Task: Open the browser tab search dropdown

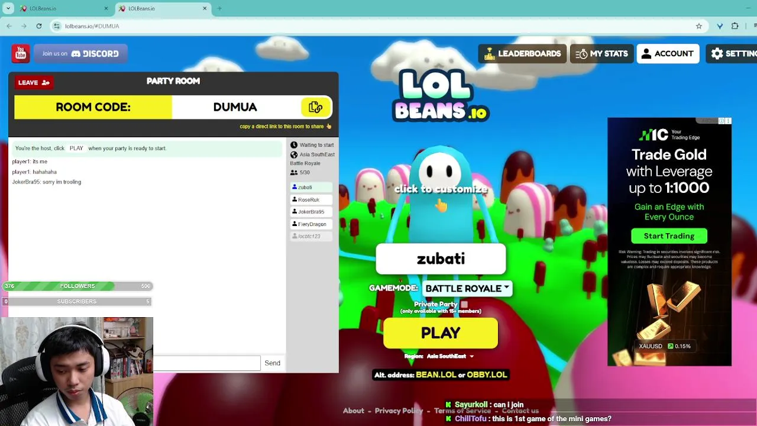Action: 8,8
